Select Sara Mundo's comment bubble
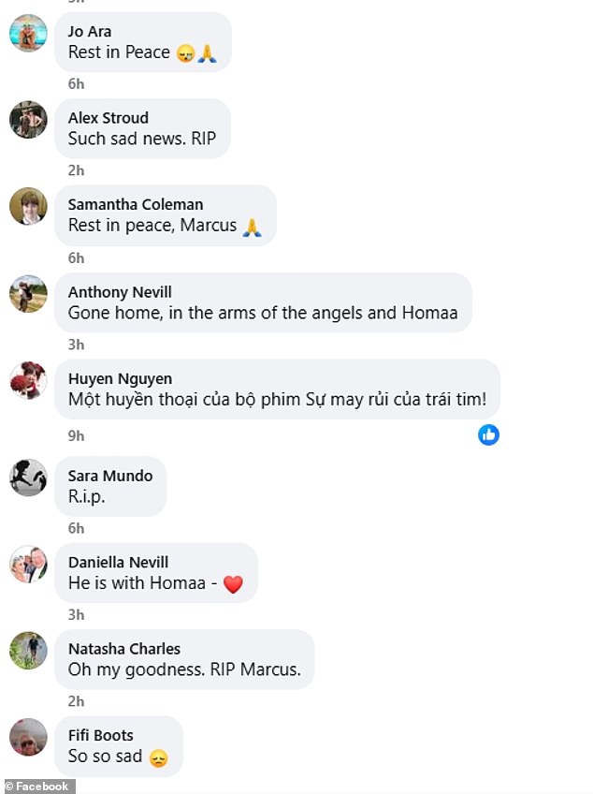The image size is (593, 794). click(110, 486)
